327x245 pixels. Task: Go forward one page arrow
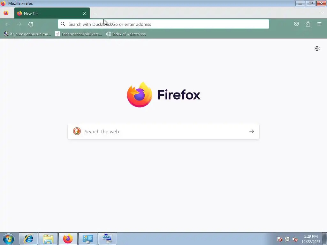(x=19, y=24)
